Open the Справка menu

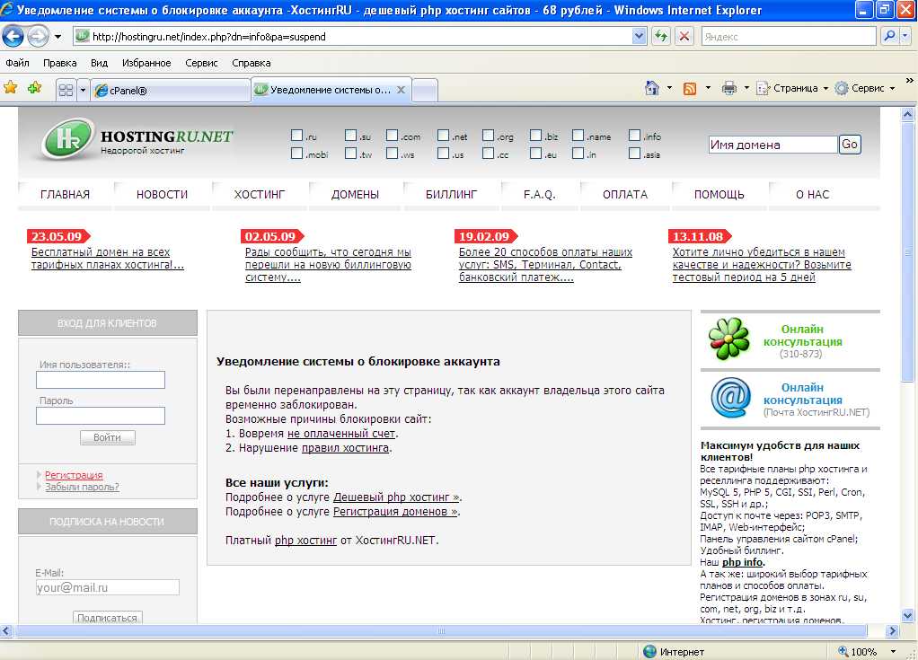pos(252,63)
